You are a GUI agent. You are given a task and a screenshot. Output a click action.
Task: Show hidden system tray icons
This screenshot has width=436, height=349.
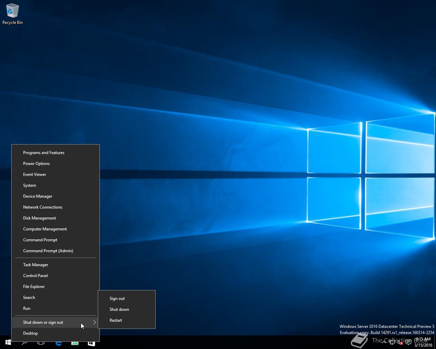pyautogui.click(x=384, y=343)
